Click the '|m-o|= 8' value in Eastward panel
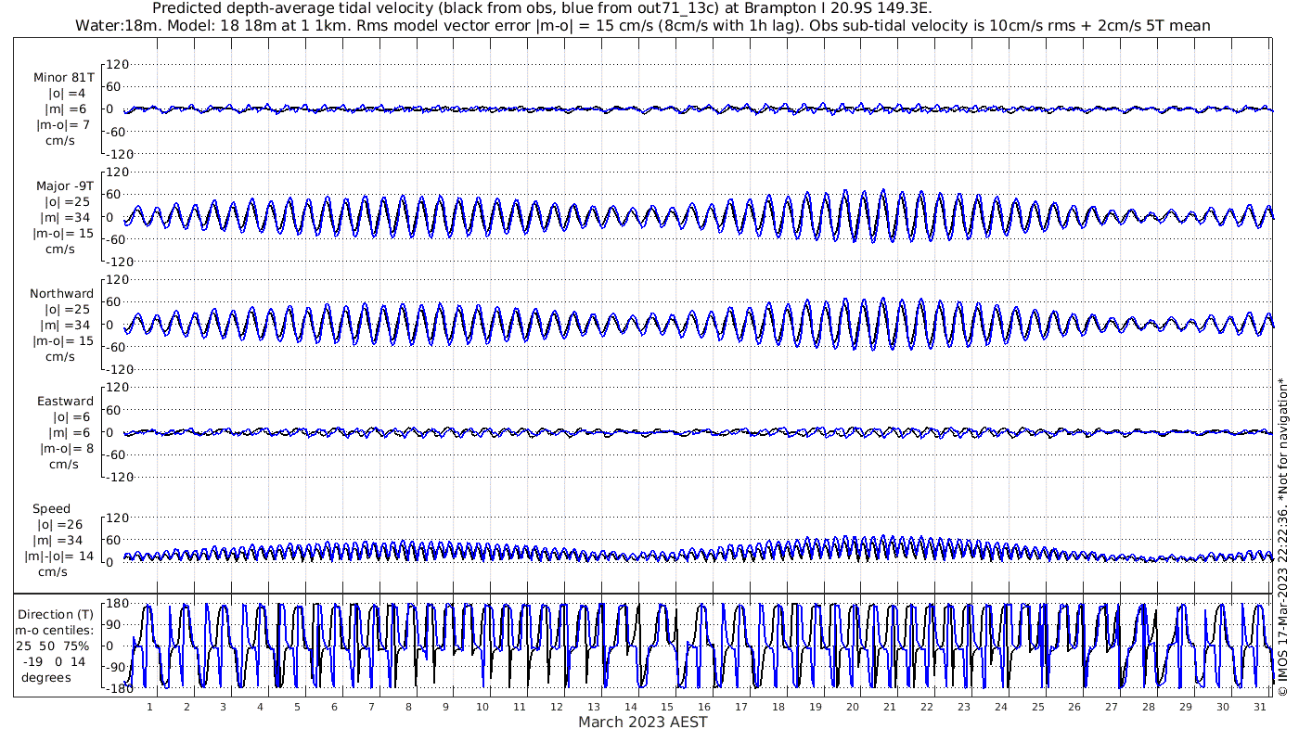The height and width of the screenshot is (742, 1299). (67, 449)
